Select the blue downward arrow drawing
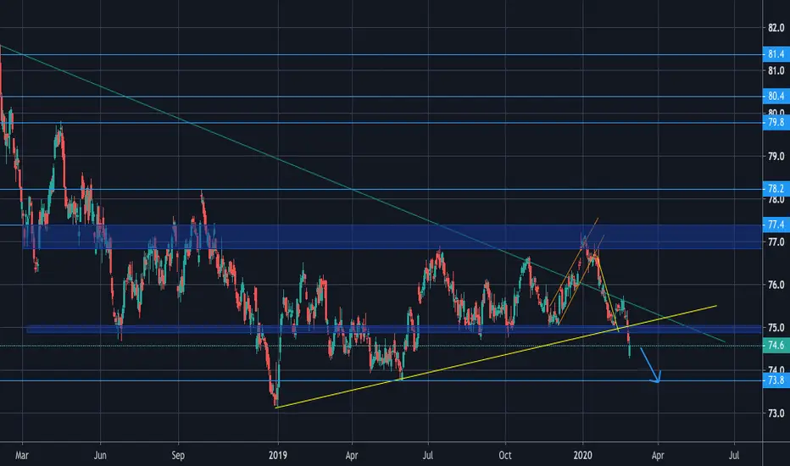This screenshot has height=466, width=790. pyautogui.click(x=650, y=364)
